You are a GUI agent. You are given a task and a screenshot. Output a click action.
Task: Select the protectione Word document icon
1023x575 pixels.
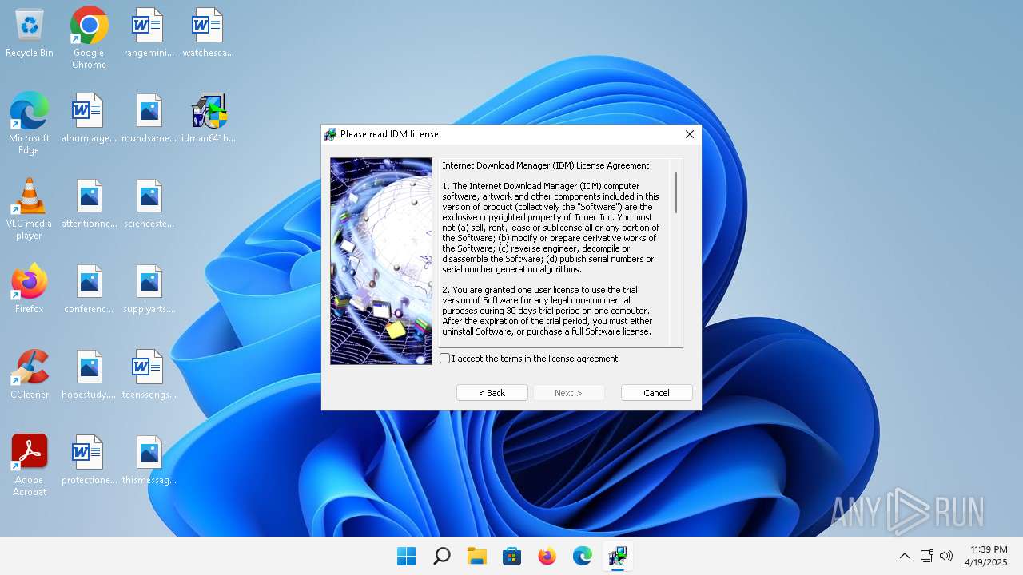pyautogui.click(x=89, y=461)
